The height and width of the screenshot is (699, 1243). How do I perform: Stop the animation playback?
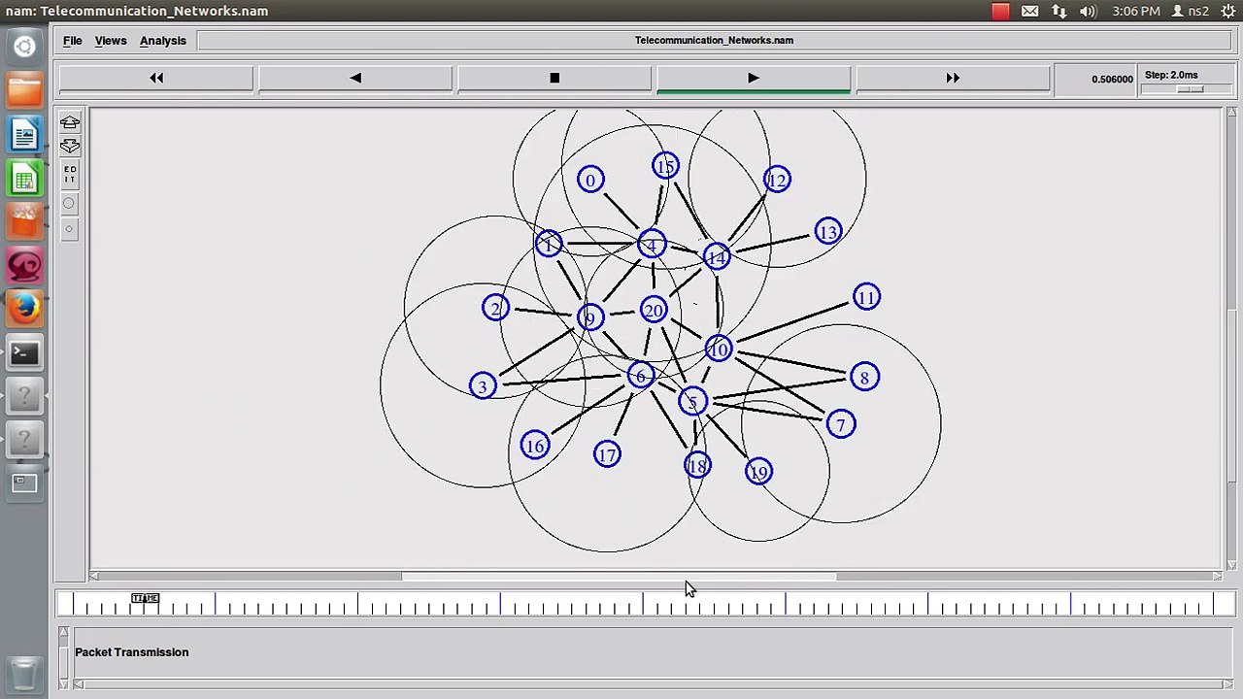554,79
